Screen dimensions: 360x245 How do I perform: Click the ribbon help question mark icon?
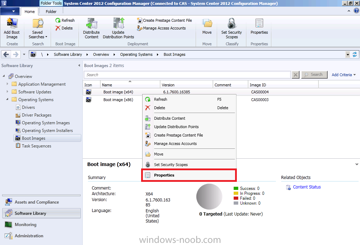356,11
